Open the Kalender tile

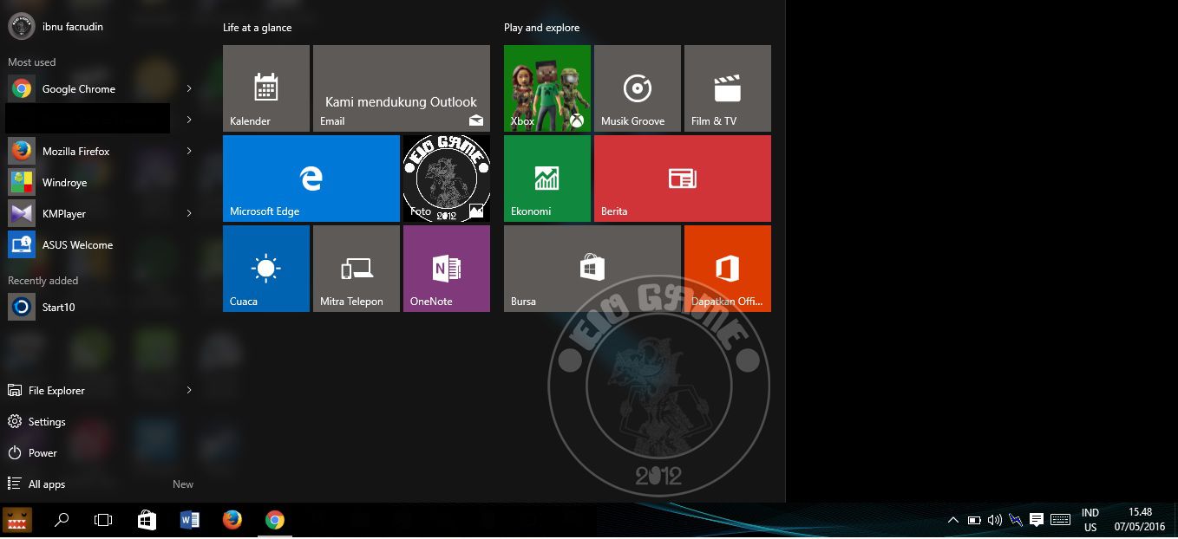click(266, 88)
